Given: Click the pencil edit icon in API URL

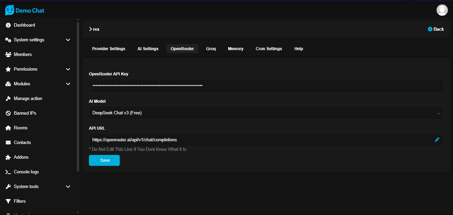Looking at the screenshot, I should tap(437, 140).
